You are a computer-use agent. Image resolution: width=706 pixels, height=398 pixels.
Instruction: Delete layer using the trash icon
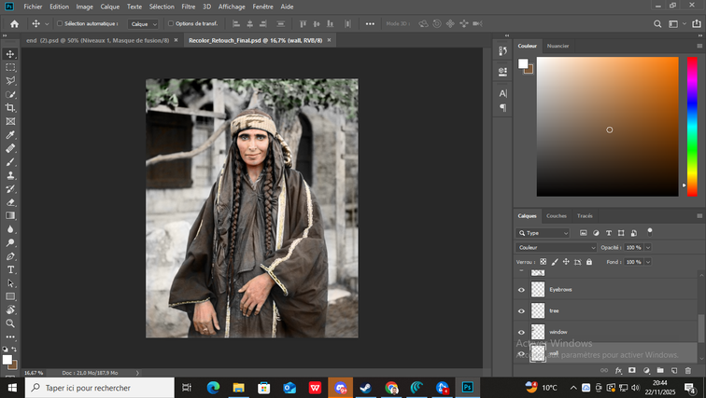pyautogui.click(x=687, y=370)
